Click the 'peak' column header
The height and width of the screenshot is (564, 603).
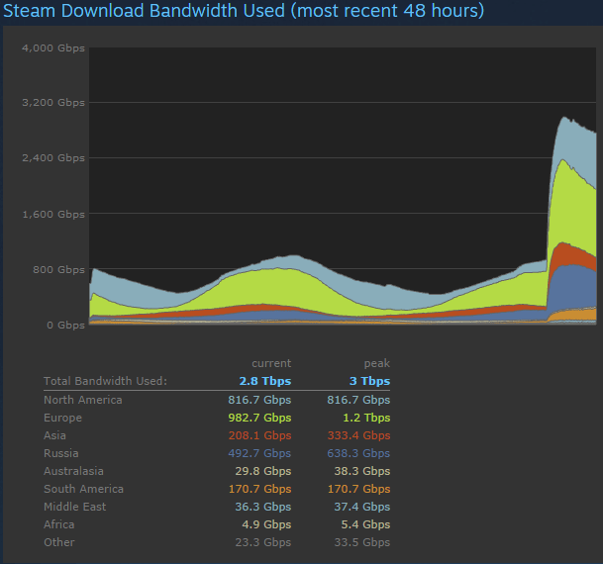click(377, 363)
